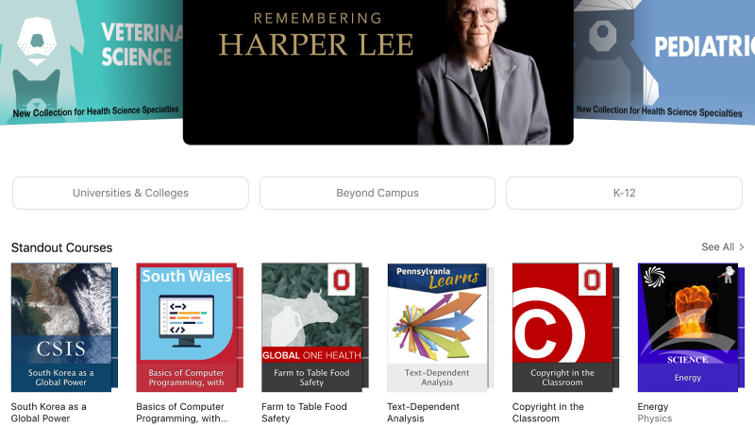Screen dimensions: 755x425
Task: Click Copyright in the Classroom title text
Action: (548, 413)
